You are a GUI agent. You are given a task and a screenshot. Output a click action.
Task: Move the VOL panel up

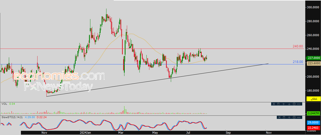283,104
